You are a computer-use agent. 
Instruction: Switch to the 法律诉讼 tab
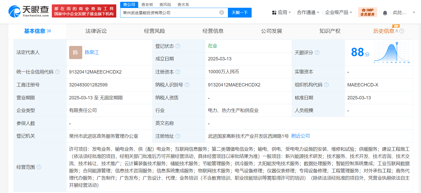(96, 31)
